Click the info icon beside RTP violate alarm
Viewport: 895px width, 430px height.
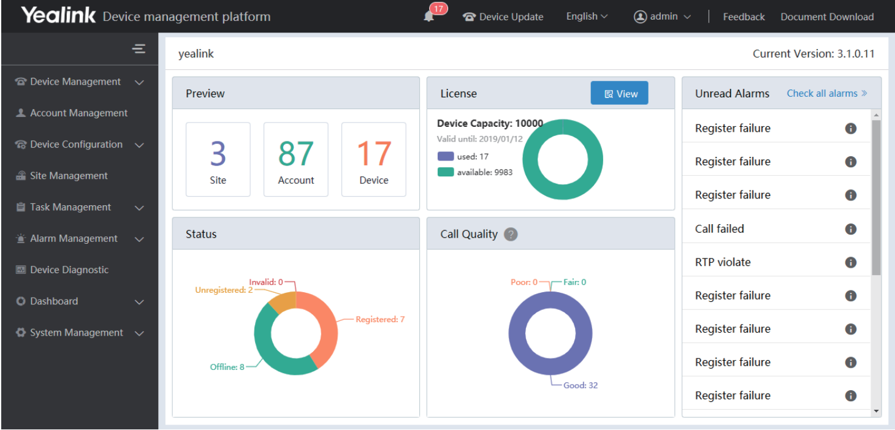pos(850,262)
